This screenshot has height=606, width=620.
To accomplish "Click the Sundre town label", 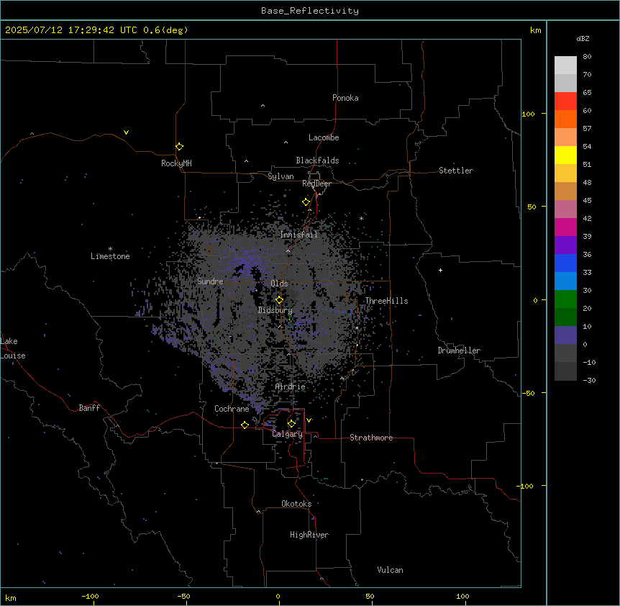I will point(210,281).
